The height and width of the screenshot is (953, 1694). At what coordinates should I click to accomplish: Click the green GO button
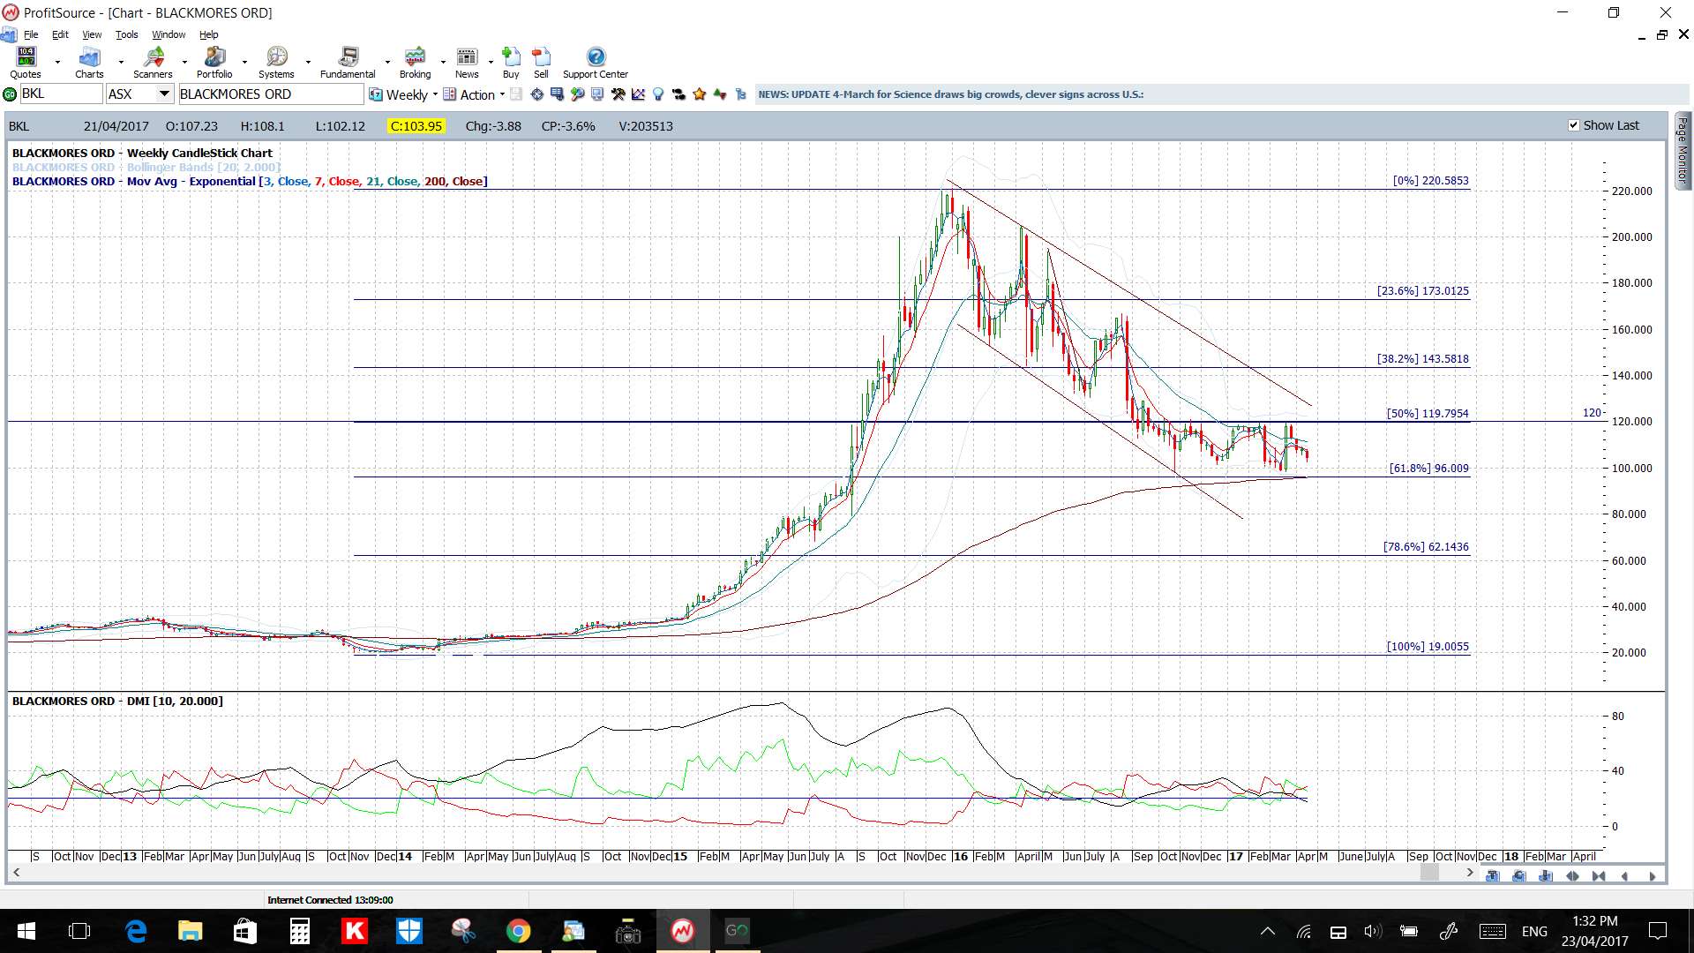(x=10, y=94)
